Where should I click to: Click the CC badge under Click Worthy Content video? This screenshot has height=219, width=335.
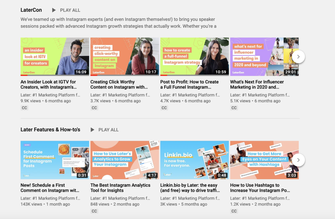coord(94,108)
